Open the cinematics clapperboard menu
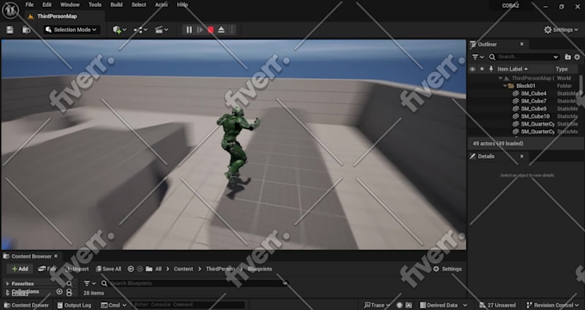The image size is (585, 310). (x=162, y=30)
